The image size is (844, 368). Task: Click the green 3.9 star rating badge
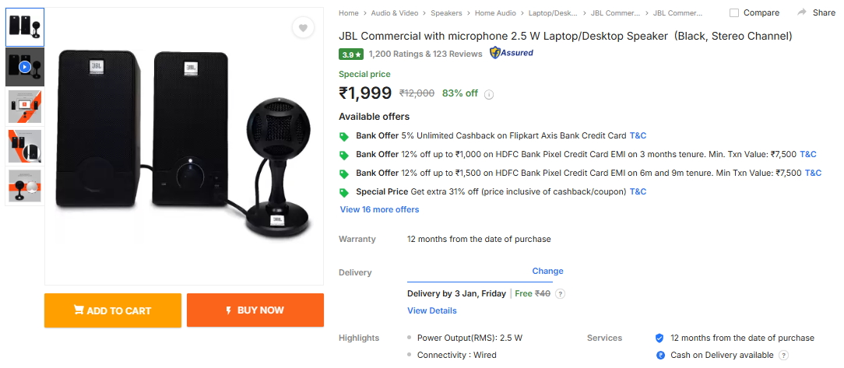coord(351,54)
